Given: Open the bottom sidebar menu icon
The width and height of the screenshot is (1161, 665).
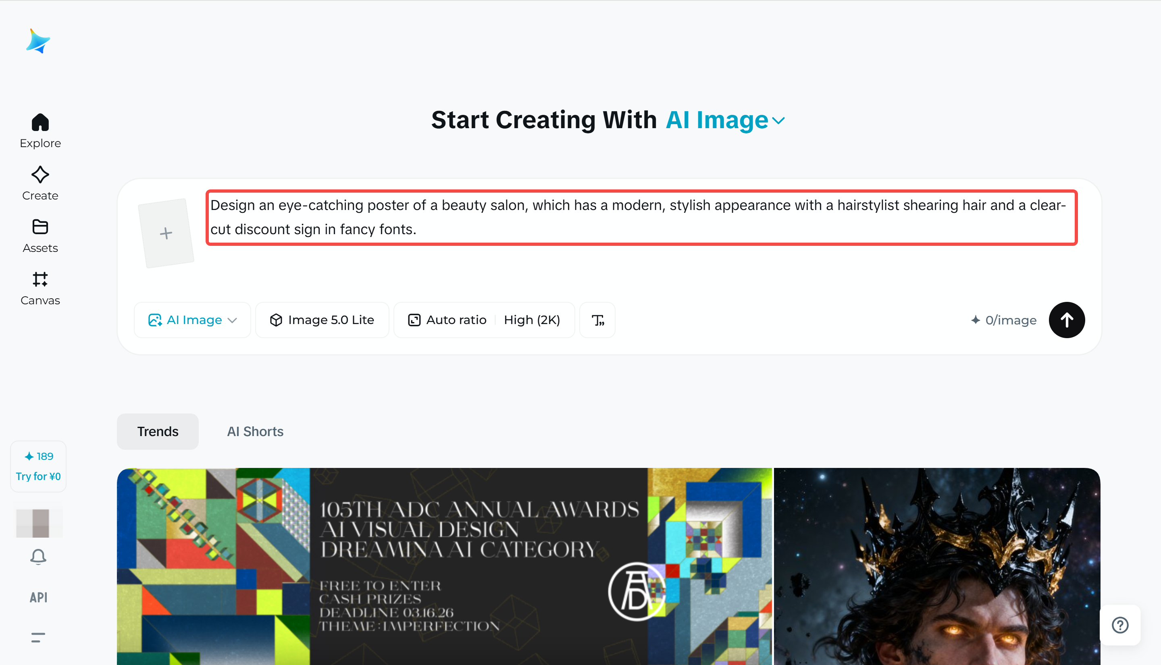Looking at the screenshot, I should coord(38,637).
